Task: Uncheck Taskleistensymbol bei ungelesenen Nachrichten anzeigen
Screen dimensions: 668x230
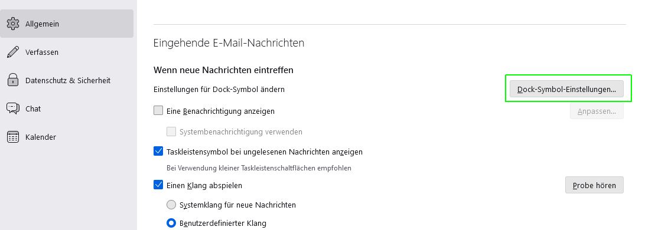Action: pyautogui.click(x=158, y=151)
